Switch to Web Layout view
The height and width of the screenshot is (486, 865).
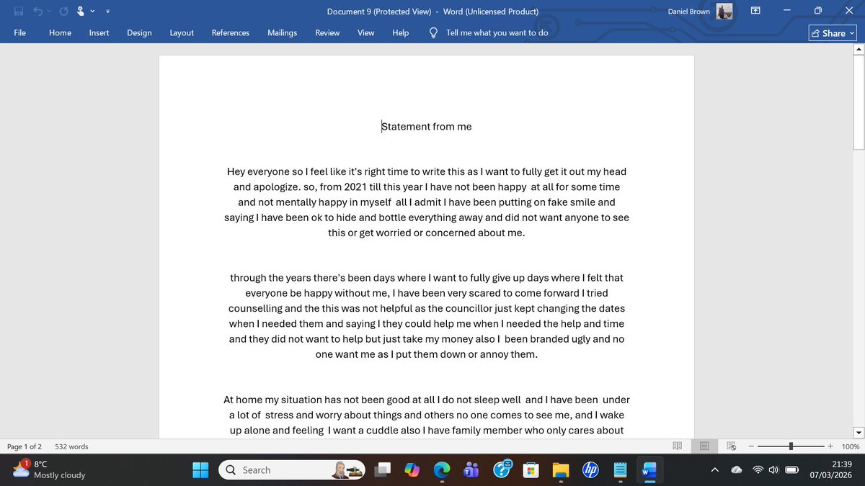point(730,446)
